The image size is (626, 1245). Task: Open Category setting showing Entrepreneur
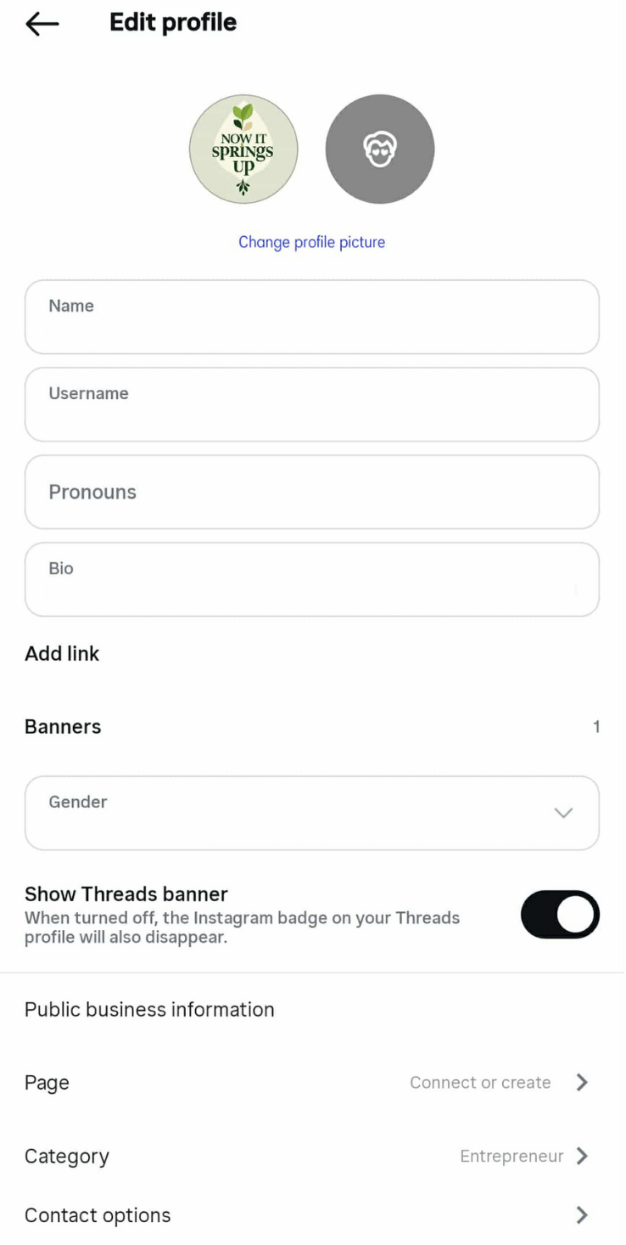312,1156
